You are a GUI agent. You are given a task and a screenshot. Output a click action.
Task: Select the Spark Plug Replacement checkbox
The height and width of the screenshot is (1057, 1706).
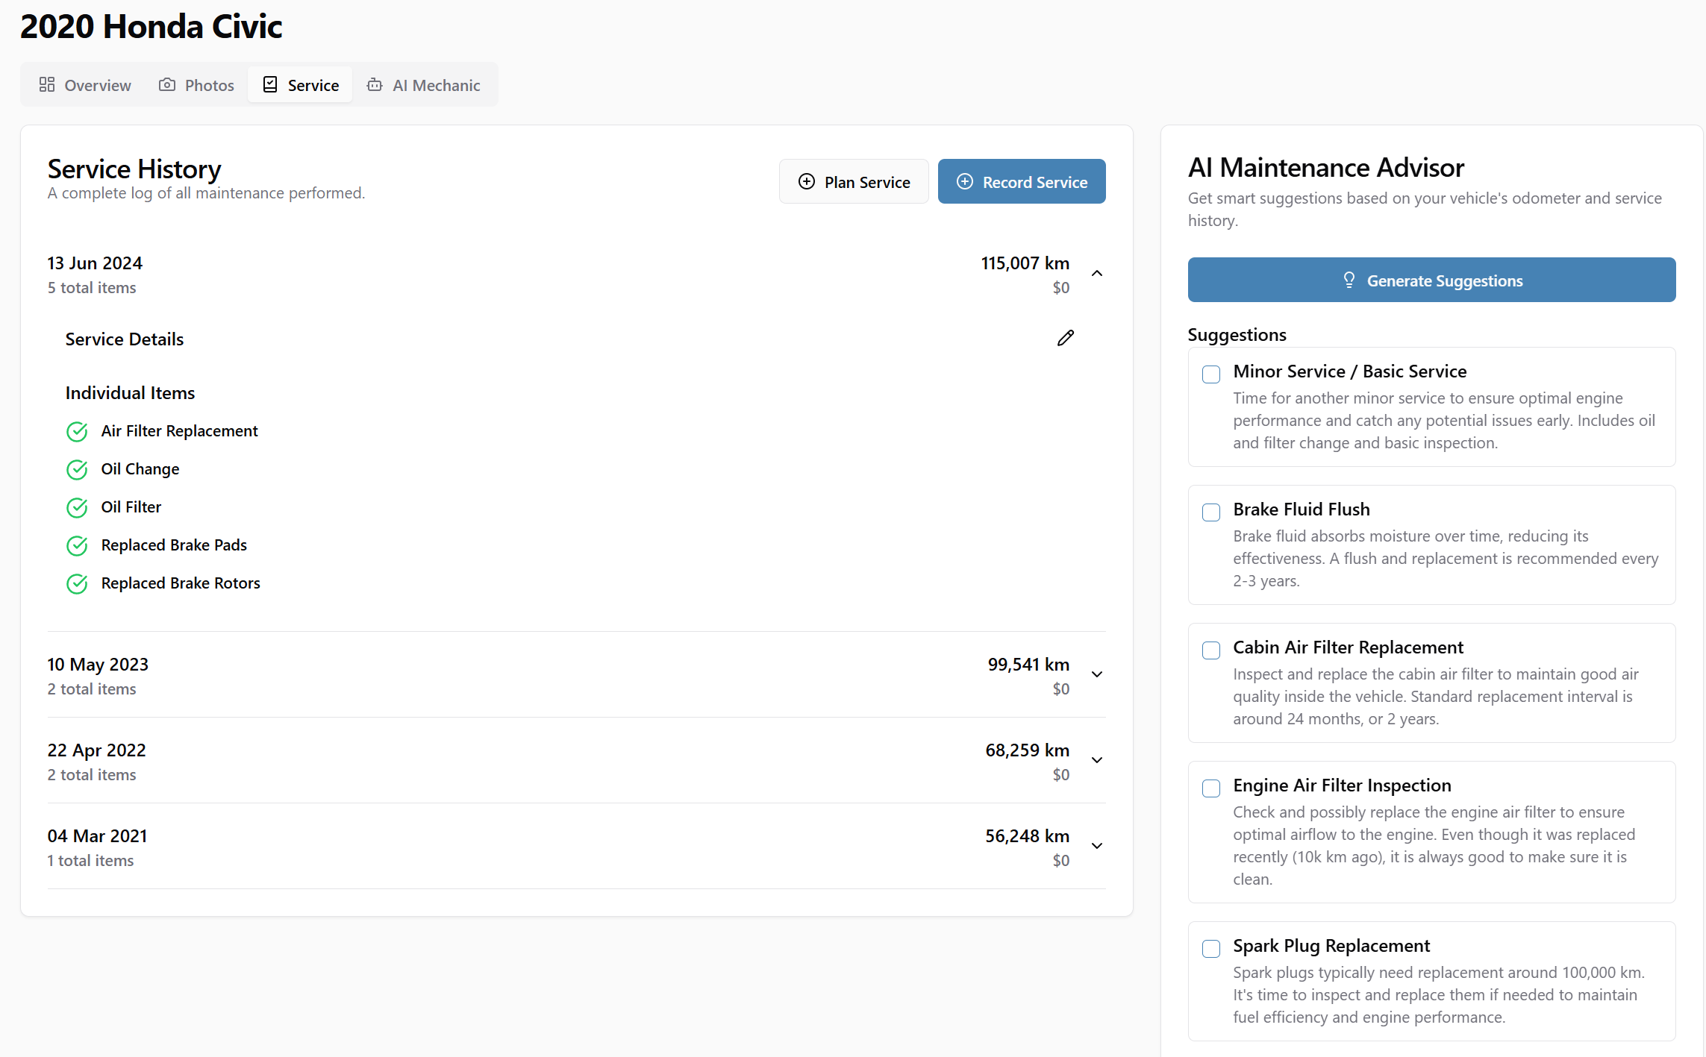point(1211,948)
